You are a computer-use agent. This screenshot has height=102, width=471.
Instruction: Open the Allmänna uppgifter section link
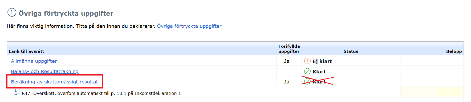click(x=34, y=61)
